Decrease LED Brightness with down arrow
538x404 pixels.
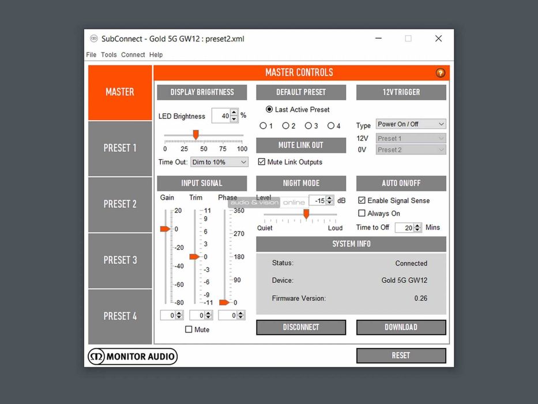click(x=234, y=119)
